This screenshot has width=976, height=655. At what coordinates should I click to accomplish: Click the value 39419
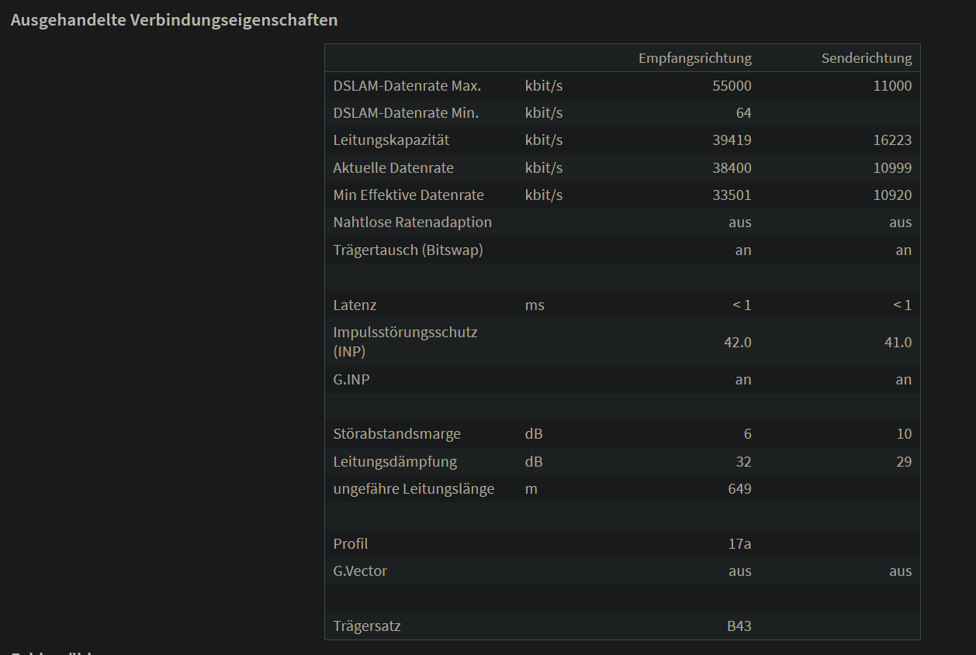(732, 140)
